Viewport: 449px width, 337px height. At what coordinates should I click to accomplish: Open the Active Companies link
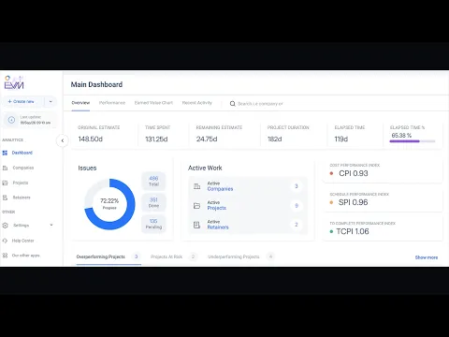coord(220,189)
